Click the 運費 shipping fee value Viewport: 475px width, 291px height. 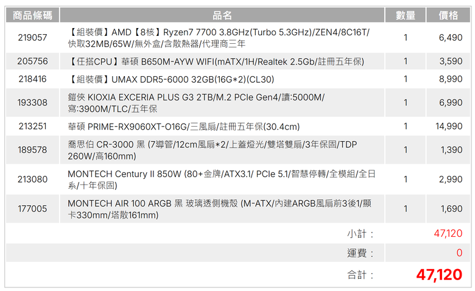459,253
